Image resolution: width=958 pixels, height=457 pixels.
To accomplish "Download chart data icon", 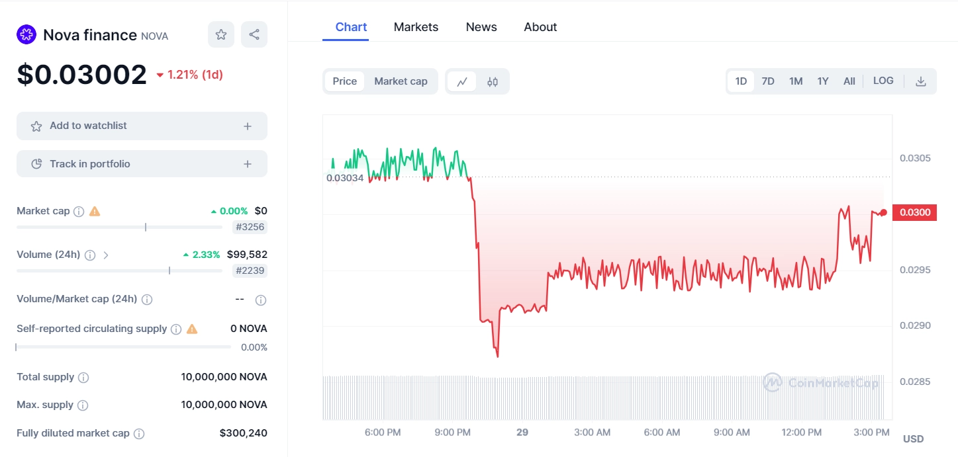I will (920, 81).
